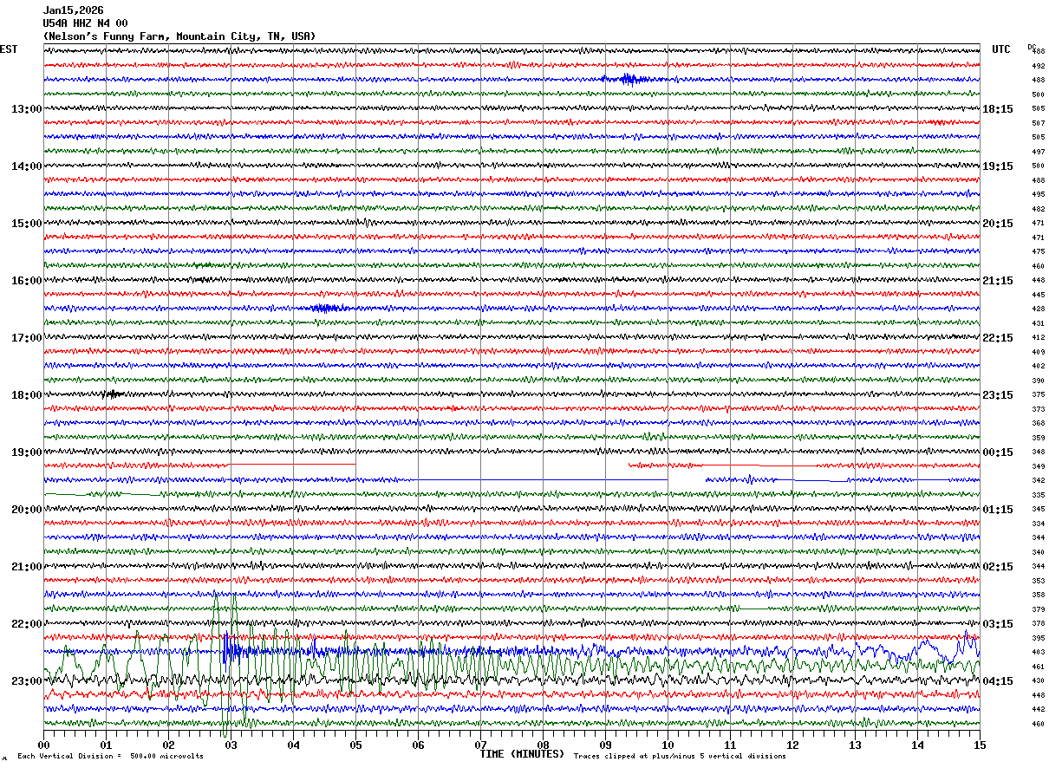Click the 22:00 EST row label
The height and width of the screenshot is (768, 1049).
pyautogui.click(x=26, y=624)
